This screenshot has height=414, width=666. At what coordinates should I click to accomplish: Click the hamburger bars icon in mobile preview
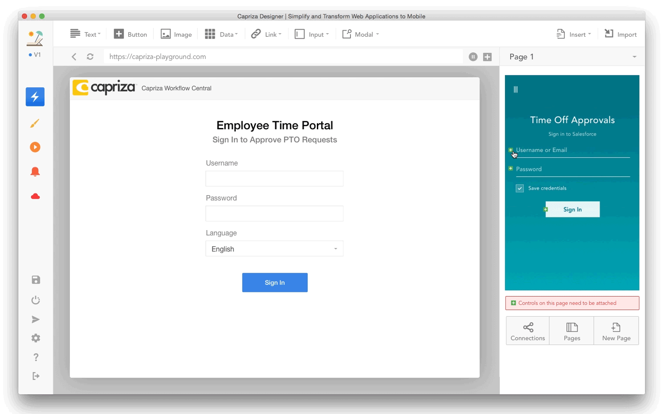click(516, 89)
